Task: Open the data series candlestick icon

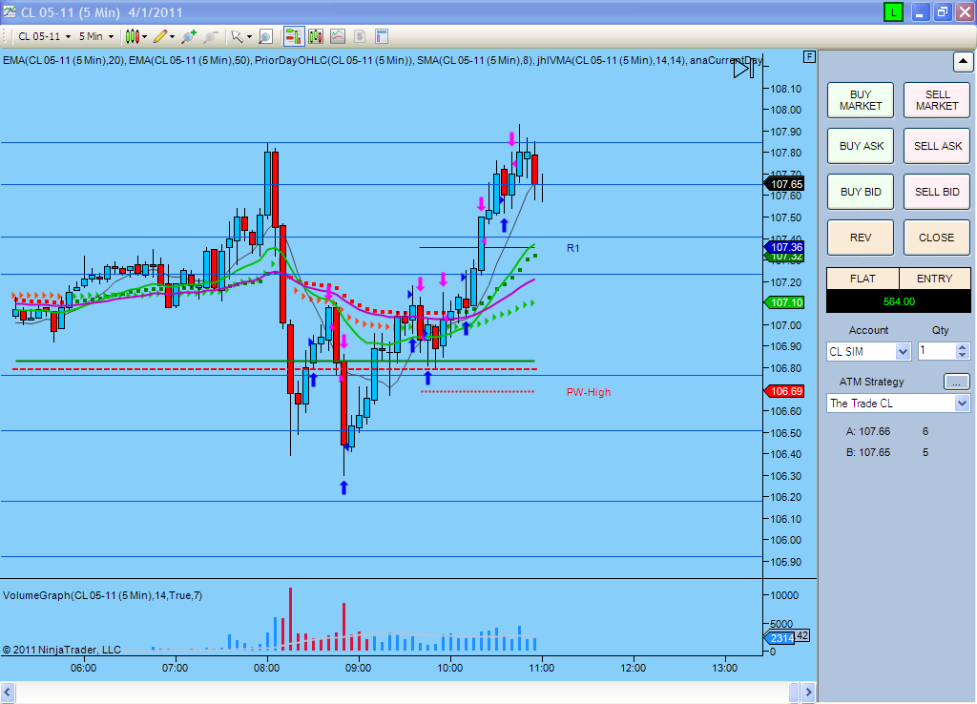Action: 316,37
